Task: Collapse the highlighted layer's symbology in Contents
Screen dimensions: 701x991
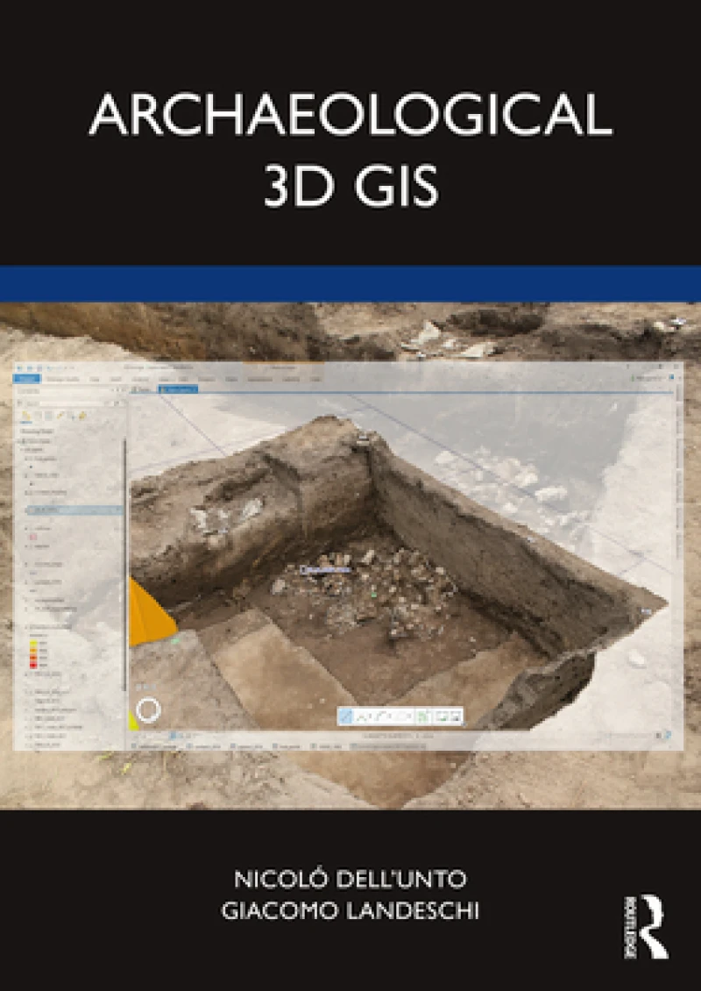Action: (x=18, y=510)
